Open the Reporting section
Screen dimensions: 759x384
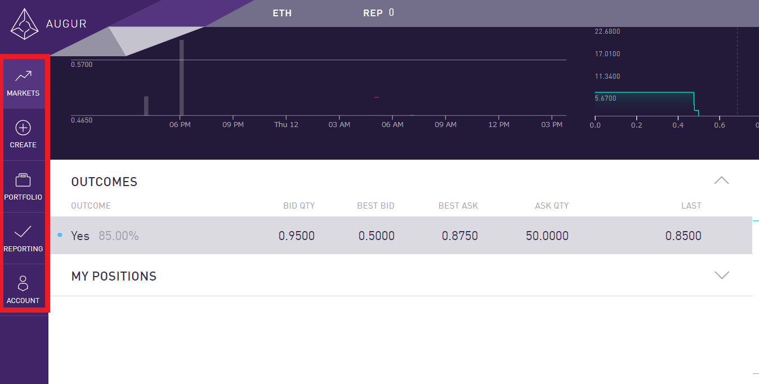(23, 238)
